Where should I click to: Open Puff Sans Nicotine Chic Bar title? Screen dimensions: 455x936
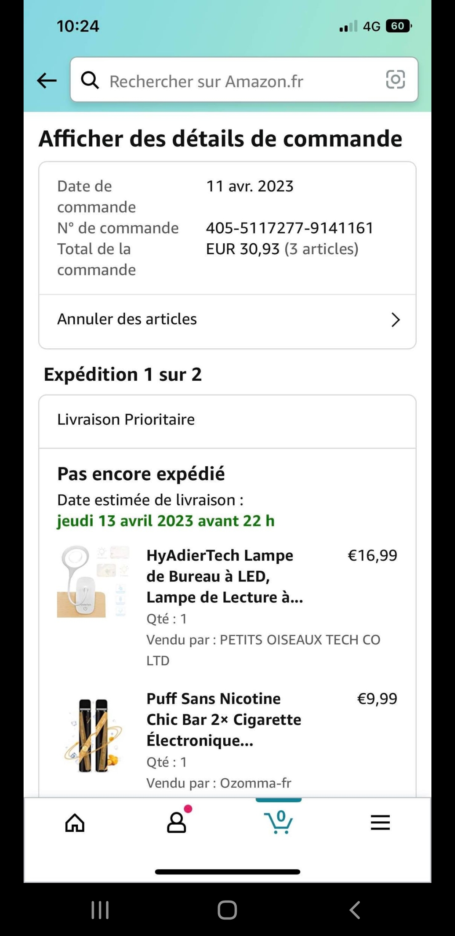coord(223,719)
